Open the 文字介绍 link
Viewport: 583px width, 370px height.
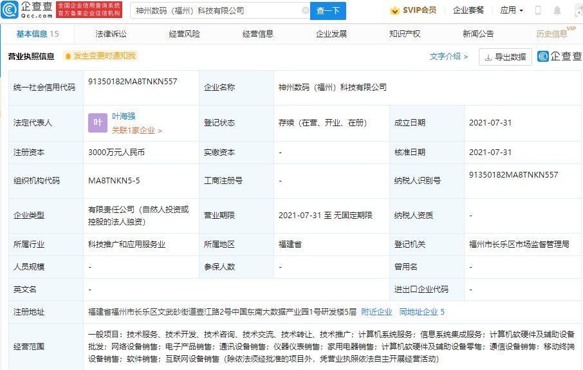tap(449, 57)
